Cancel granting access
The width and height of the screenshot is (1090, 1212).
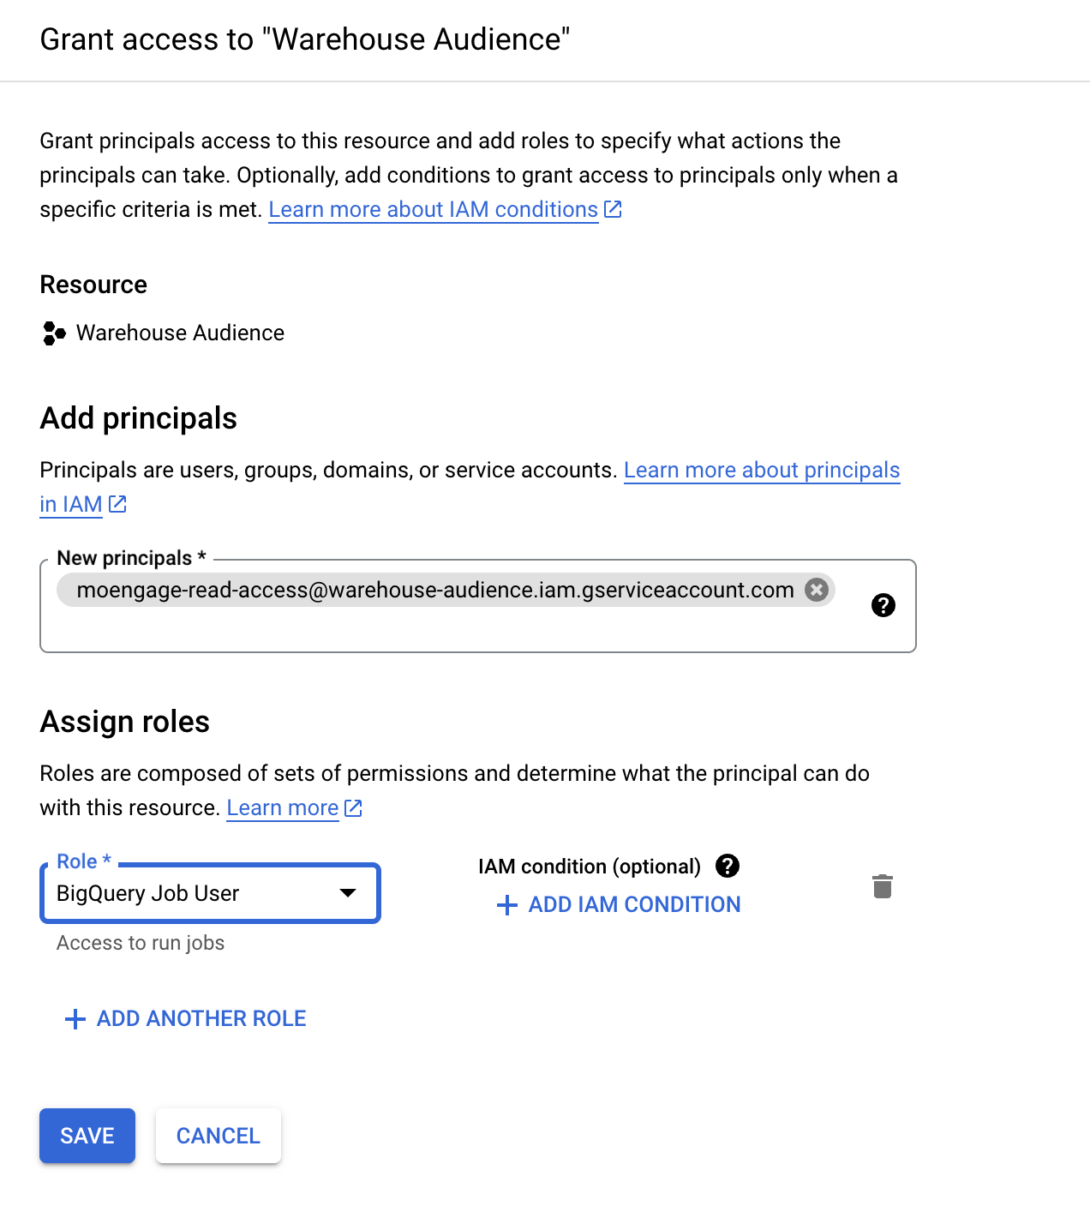click(218, 1136)
